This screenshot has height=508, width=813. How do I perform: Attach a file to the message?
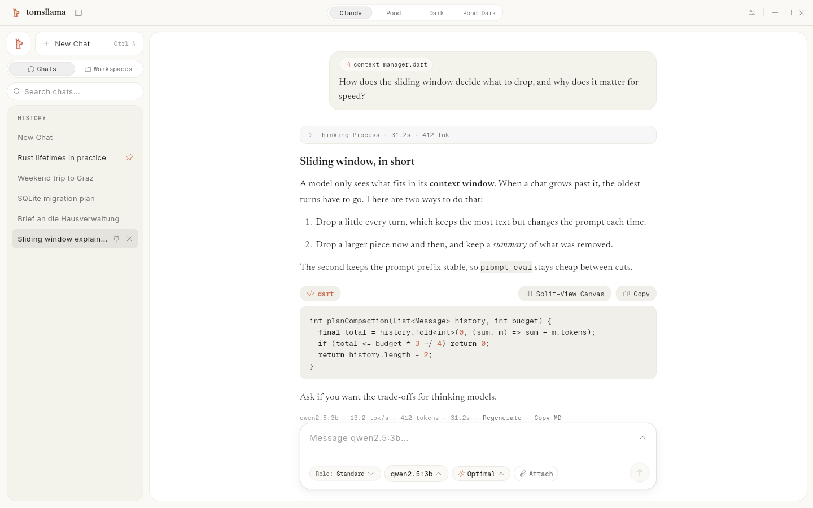click(536, 474)
